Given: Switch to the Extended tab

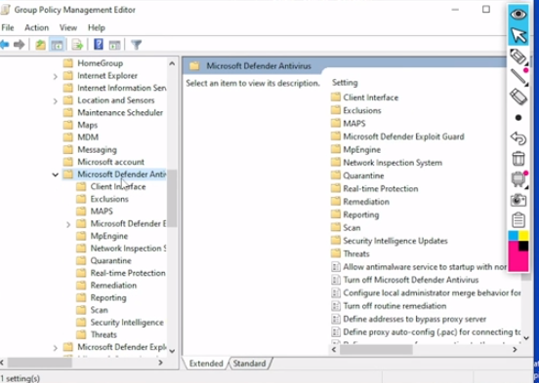Looking at the screenshot, I should 206,364.
